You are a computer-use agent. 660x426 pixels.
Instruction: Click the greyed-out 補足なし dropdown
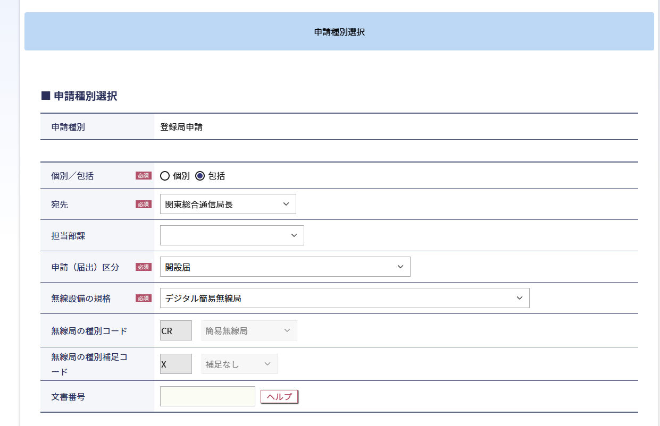tap(239, 364)
